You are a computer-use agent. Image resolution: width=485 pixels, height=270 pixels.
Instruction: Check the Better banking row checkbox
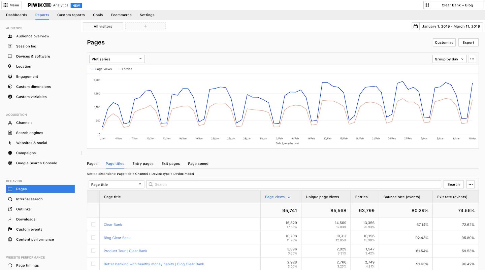(93, 264)
